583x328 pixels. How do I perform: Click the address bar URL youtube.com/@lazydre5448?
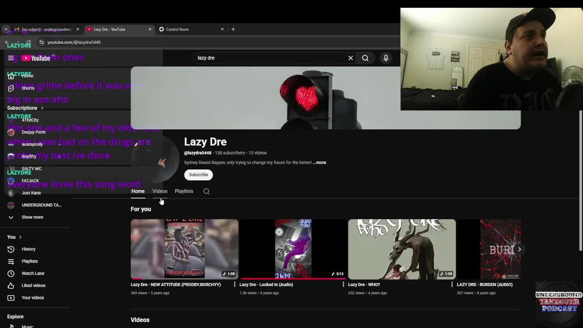(x=74, y=42)
